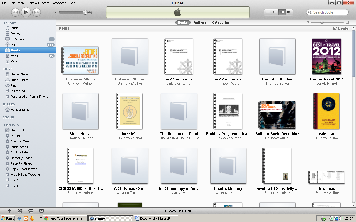Open the Help menu
Image resolution: width=356 pixels, height=222 pixels.
point(72,3)
